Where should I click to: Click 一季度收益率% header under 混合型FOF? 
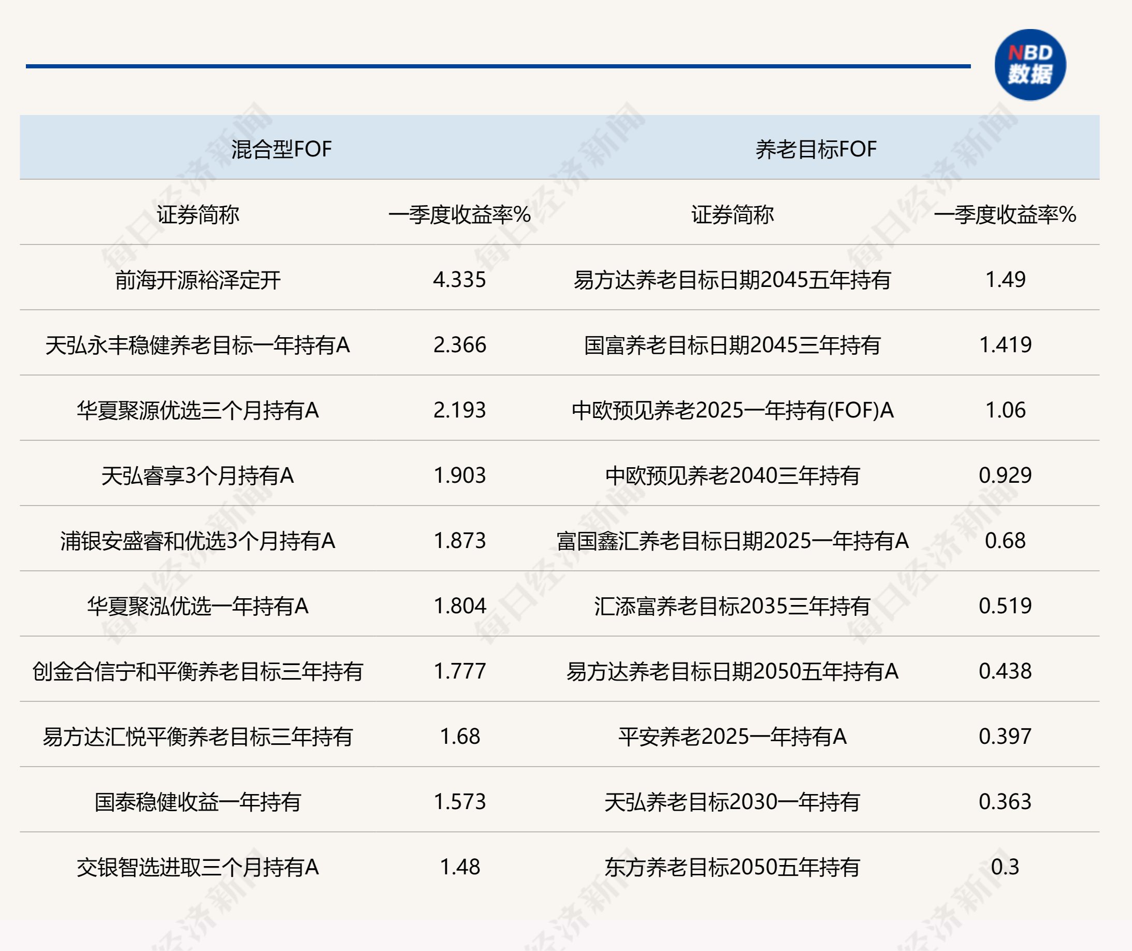(x=460, y=214)
